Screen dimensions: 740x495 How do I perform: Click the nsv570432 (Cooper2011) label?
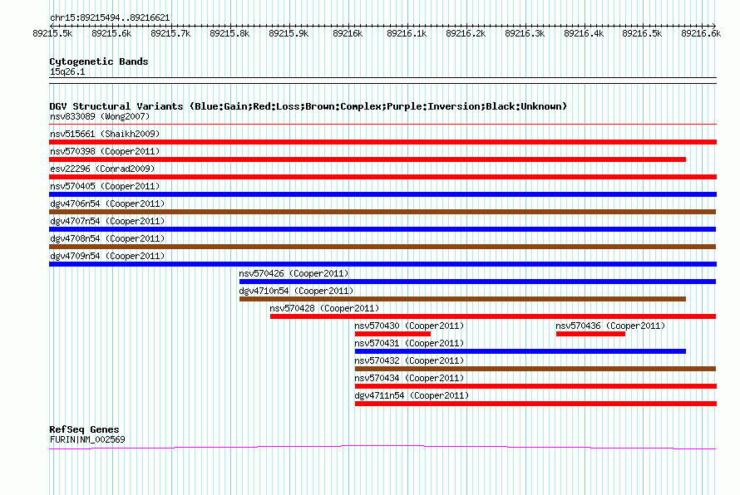pyautogui.click(x=409, y=360)
